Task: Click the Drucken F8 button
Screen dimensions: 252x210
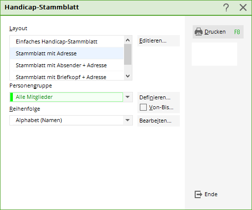Action: 218,32
